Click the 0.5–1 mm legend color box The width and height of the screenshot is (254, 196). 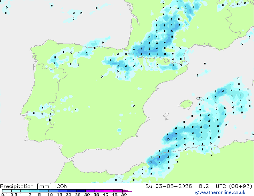point(16,191)
